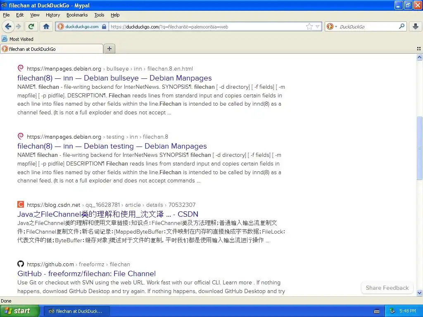Click the Debian favicon of testing result

[21, 136]
